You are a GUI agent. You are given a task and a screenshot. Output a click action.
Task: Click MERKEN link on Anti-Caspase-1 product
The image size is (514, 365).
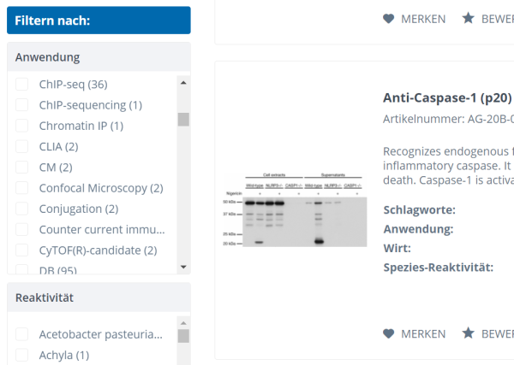423,333
